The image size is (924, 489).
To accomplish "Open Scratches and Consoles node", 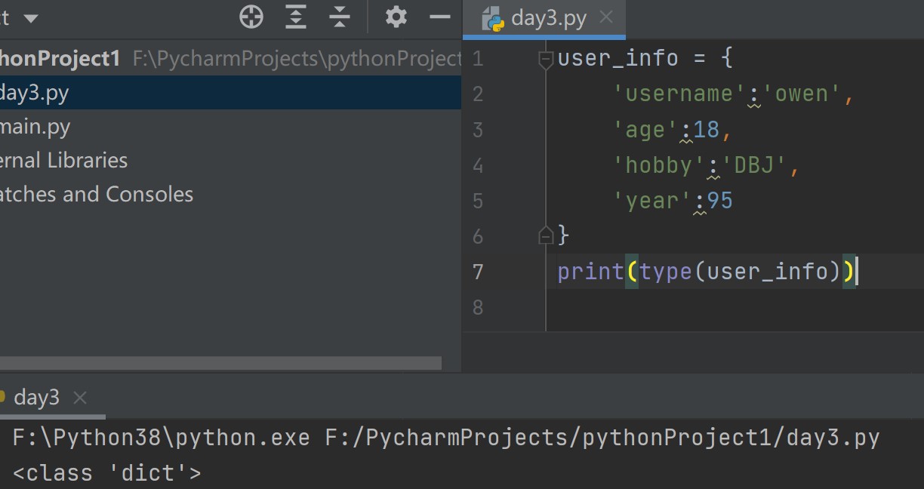I will (x=97, y=194).
